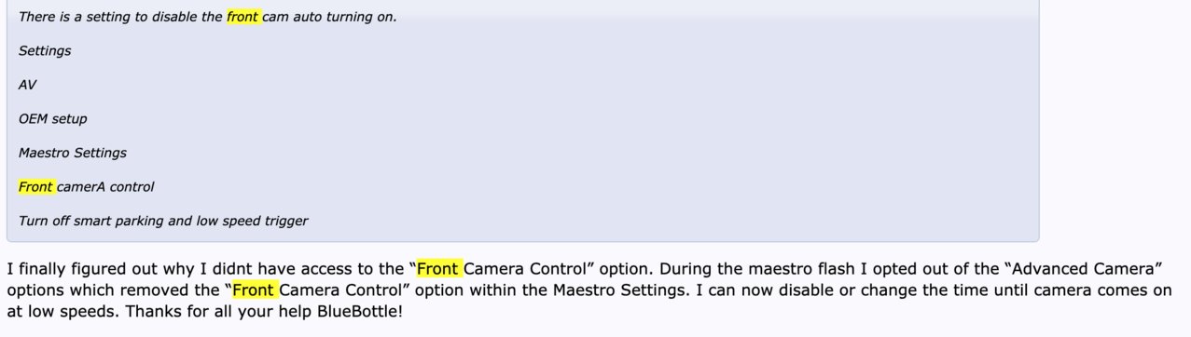The image size is (1191, 337).
Task: Click the "OEM setup" line
Action: (x=52, y=119)
